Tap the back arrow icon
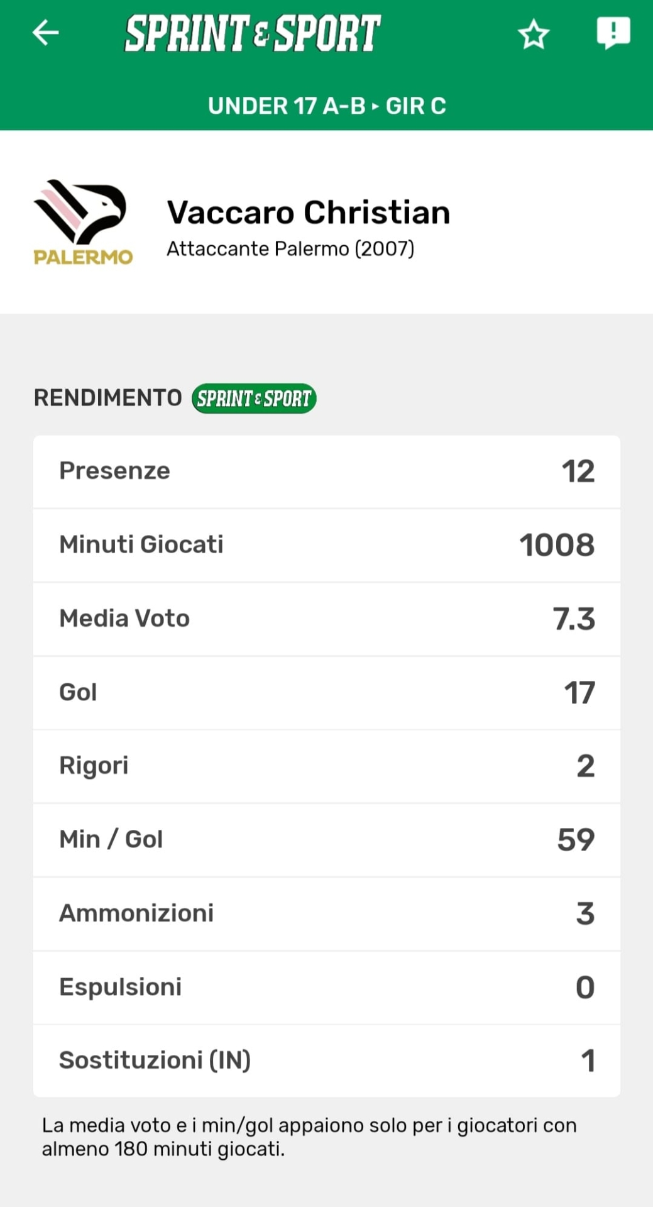Image resolution: width=653 pixels, height=1207 pixels. (46, 33)
